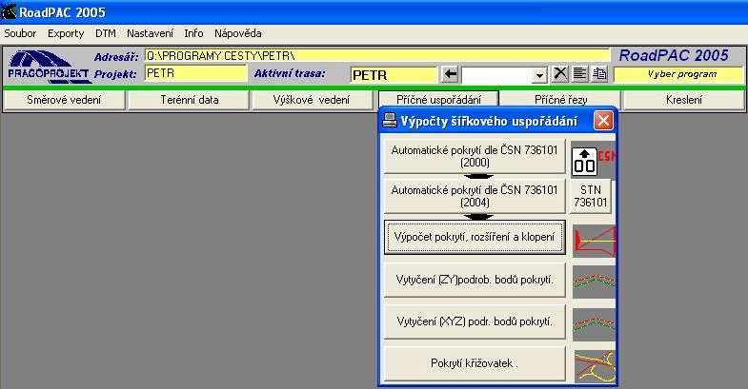748x389 pixels.
Task: Click the Vyber program yellow box
Action: pyautogui.click(x=678, y=74)
